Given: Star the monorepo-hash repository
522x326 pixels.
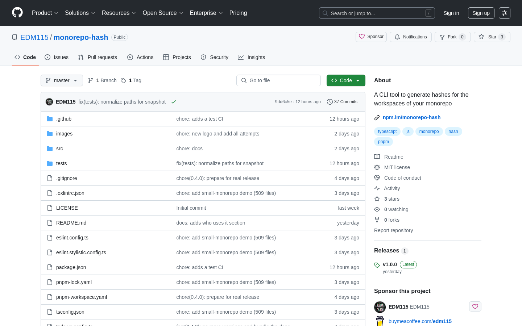Looking at the screenshot, I should [x=492, y=37].
